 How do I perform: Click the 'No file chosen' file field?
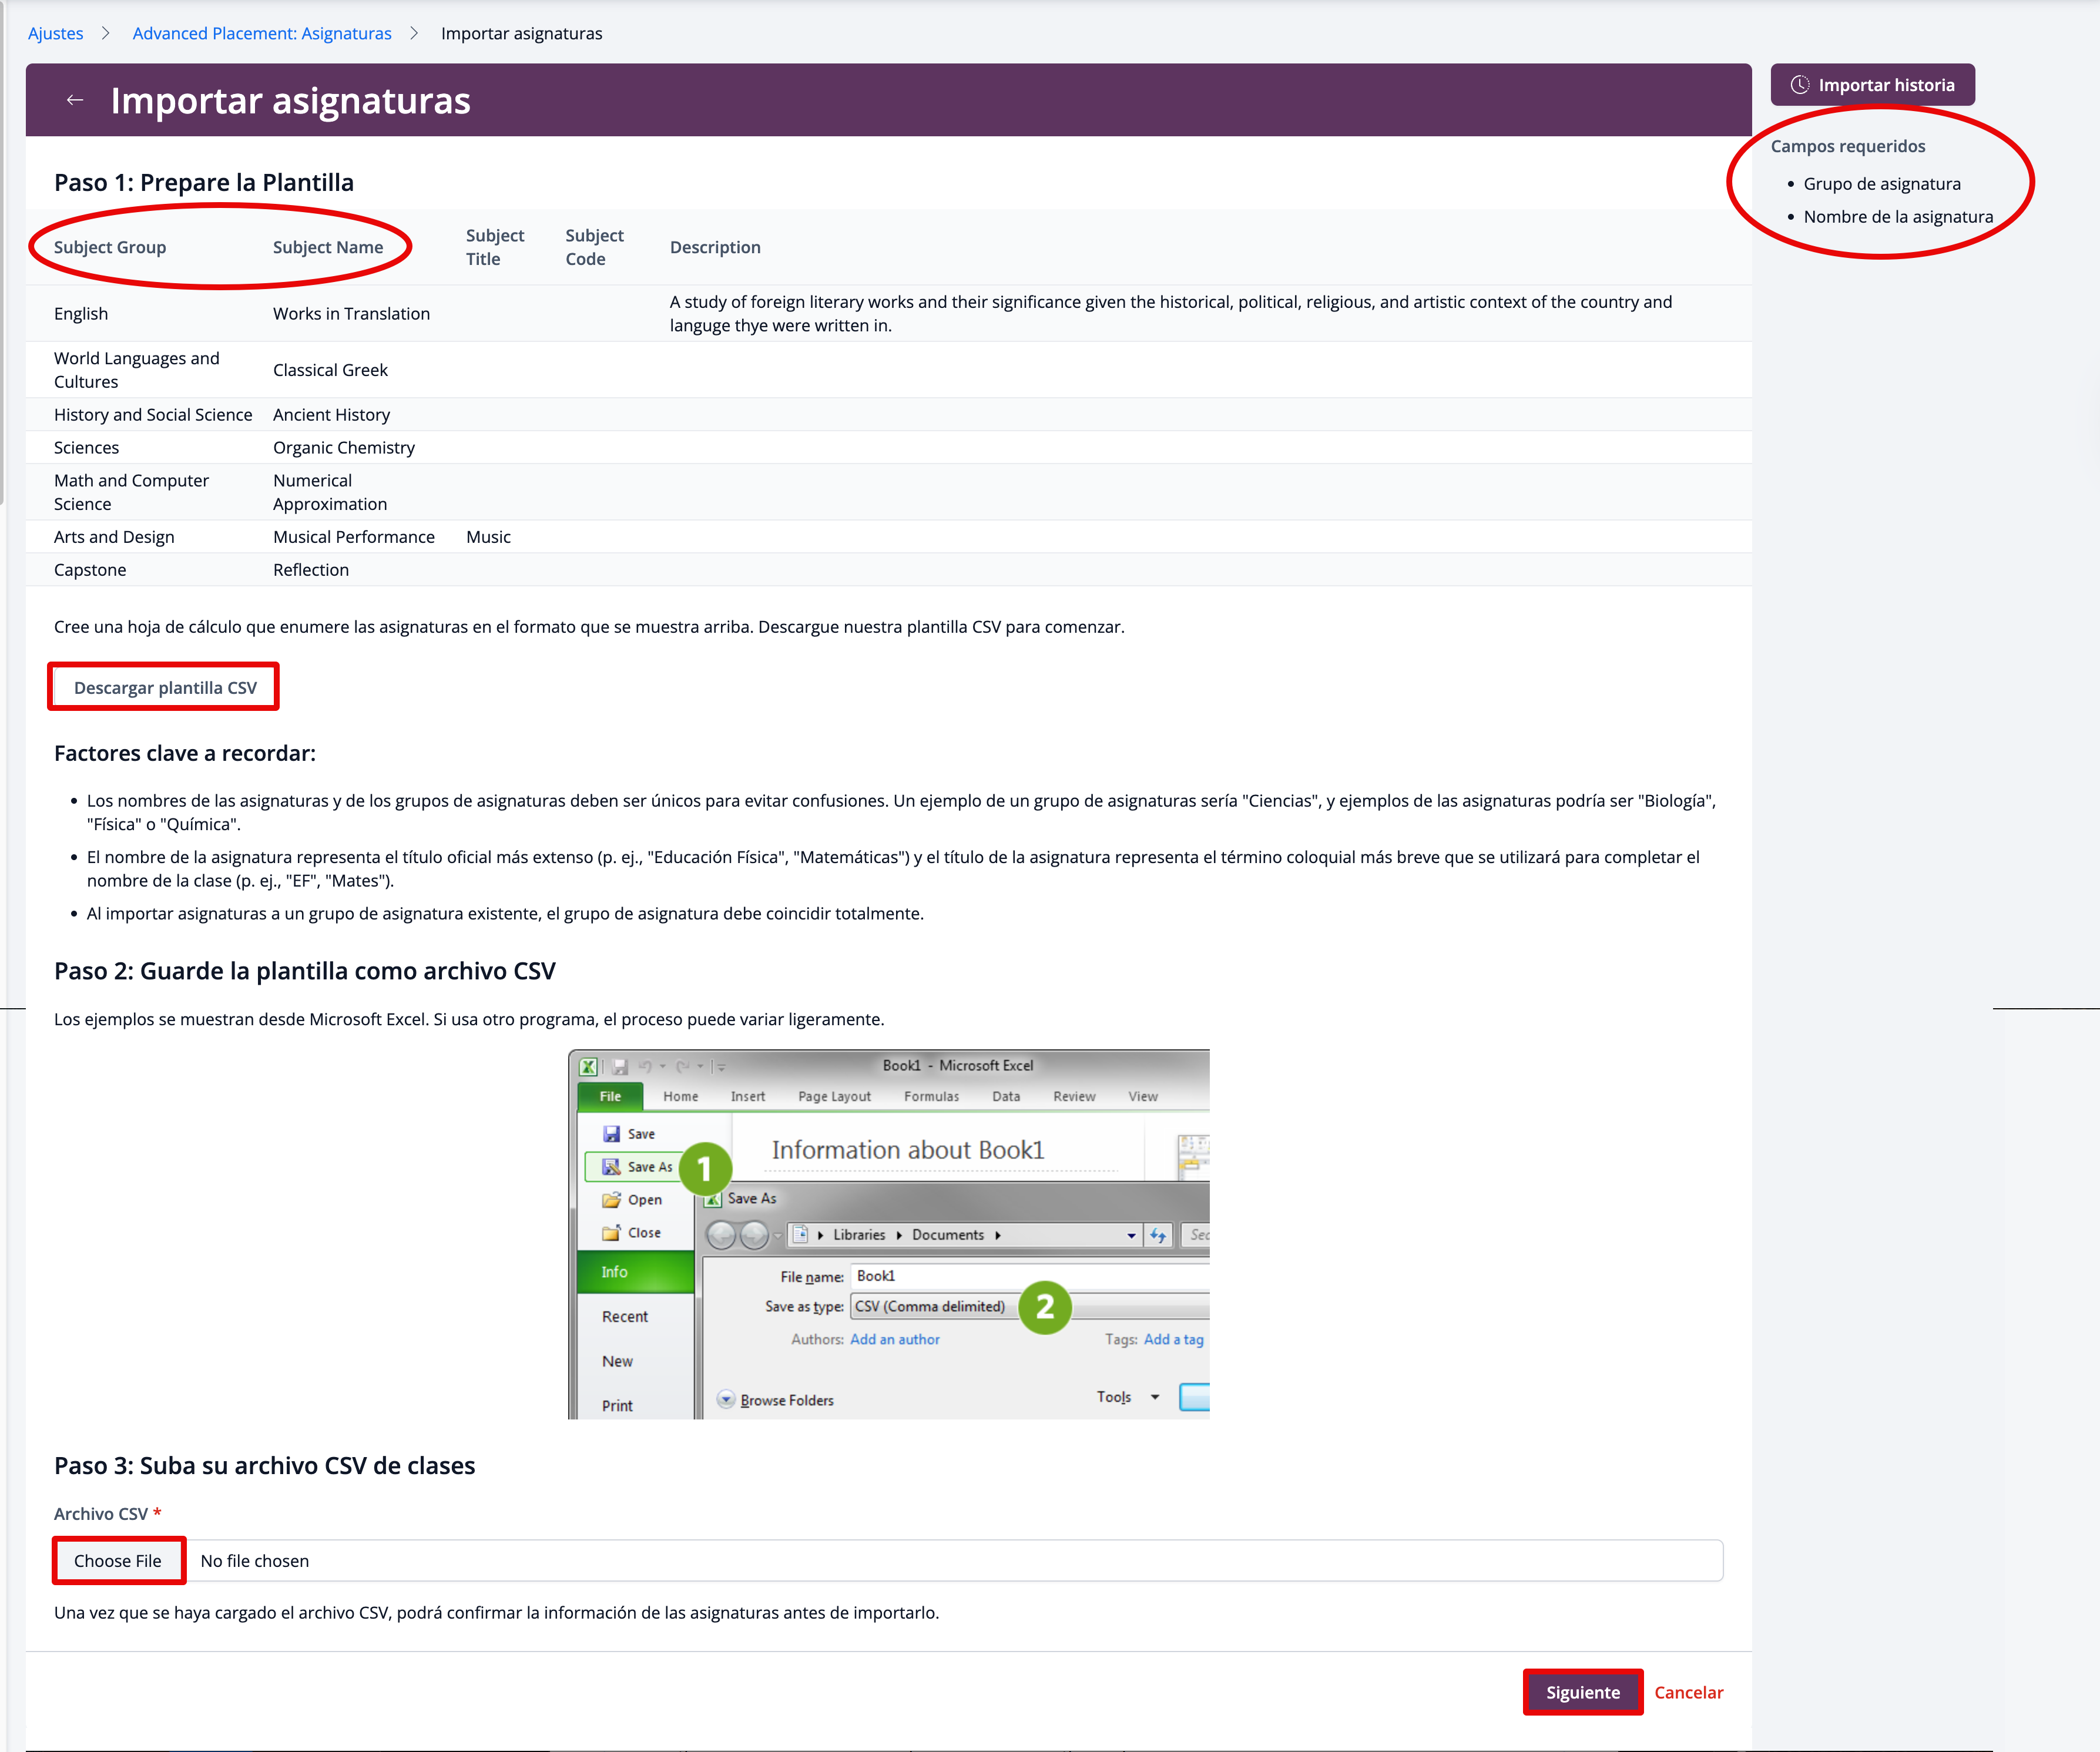coord(254,1561)
